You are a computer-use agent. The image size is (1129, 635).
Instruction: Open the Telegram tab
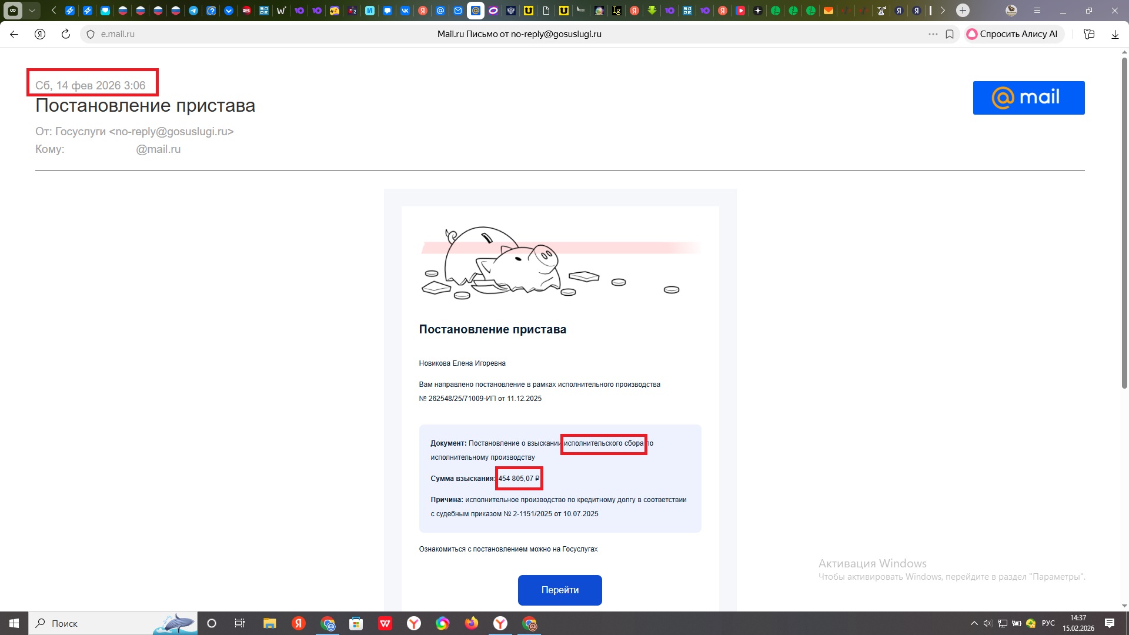[x=193, y=11]
